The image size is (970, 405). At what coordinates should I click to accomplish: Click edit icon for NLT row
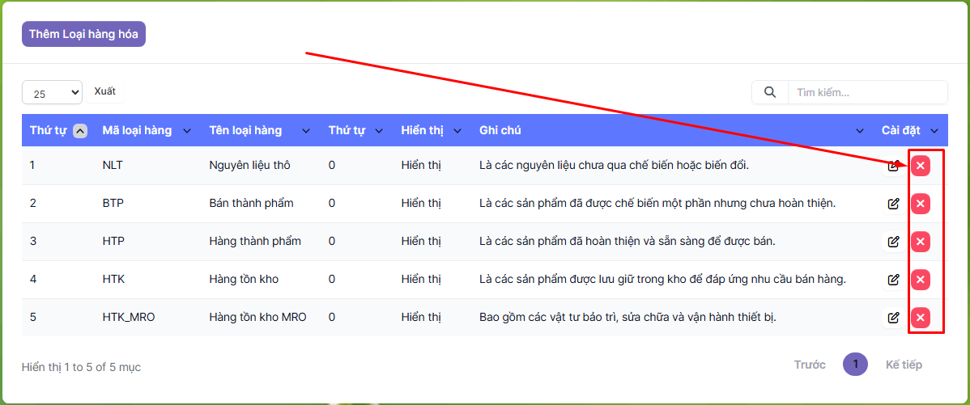pos(893,166)
